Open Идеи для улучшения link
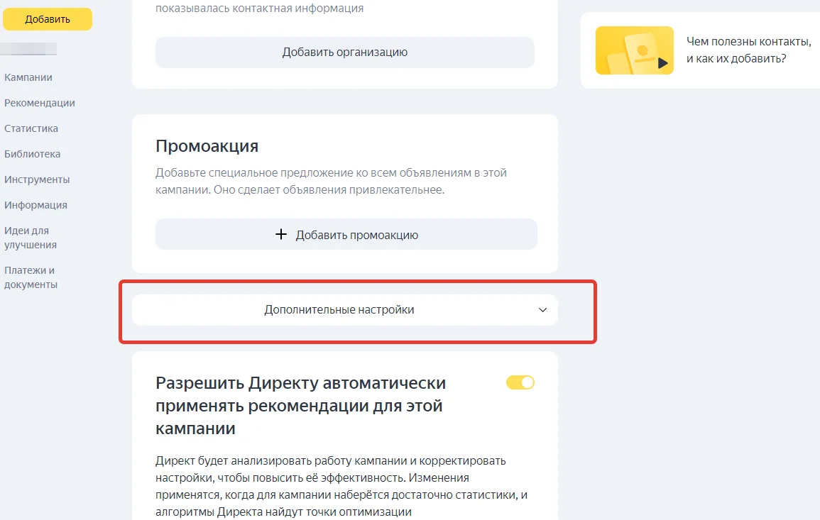820x520 pixels. [x=31, y=238]
